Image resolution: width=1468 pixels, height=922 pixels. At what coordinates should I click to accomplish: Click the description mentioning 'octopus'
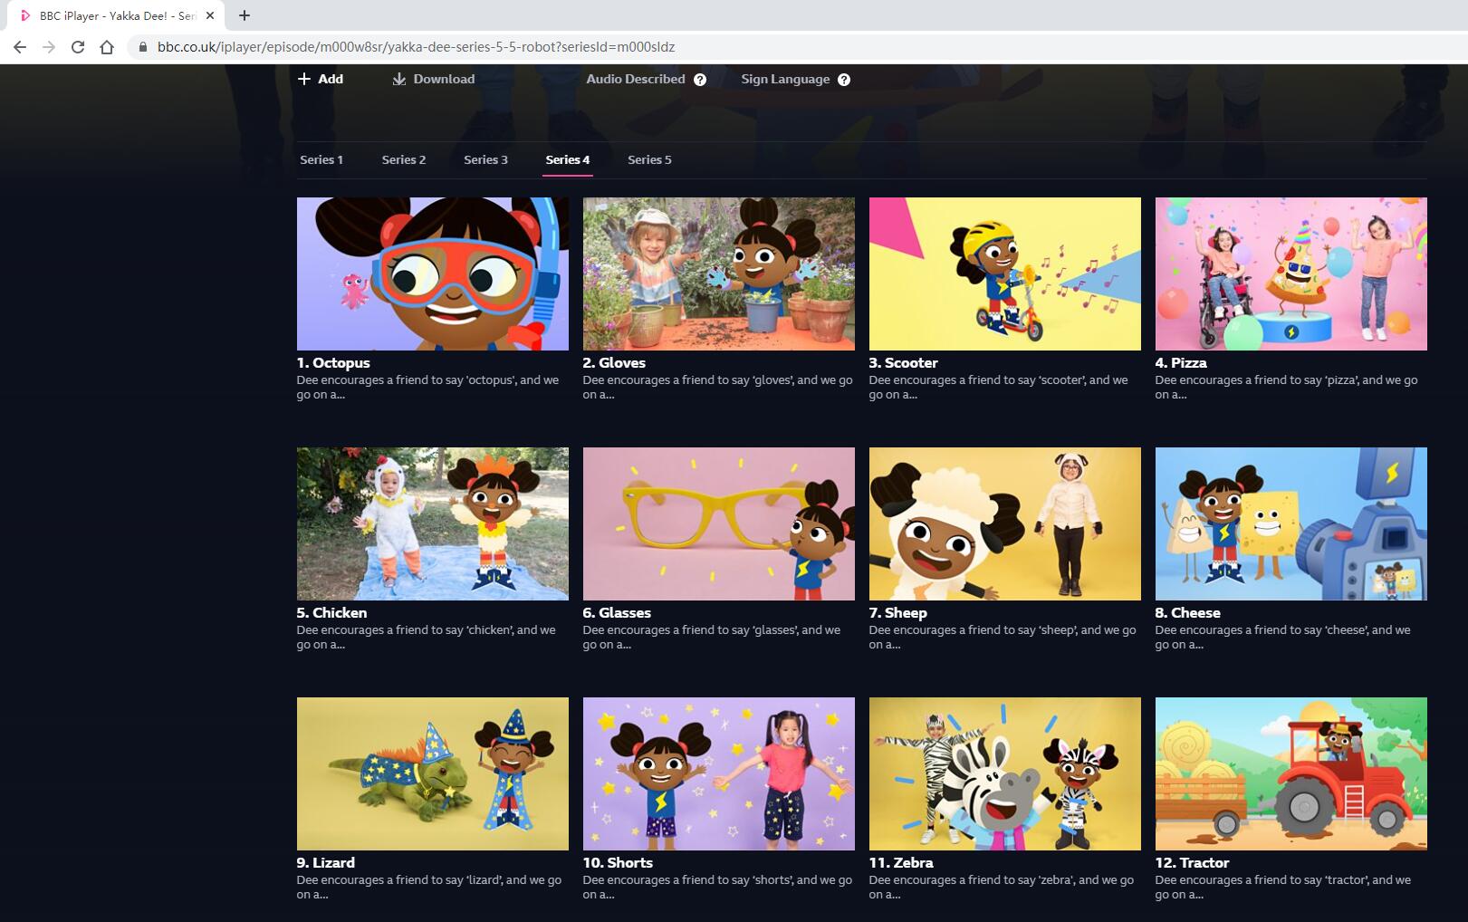point(428,387)
